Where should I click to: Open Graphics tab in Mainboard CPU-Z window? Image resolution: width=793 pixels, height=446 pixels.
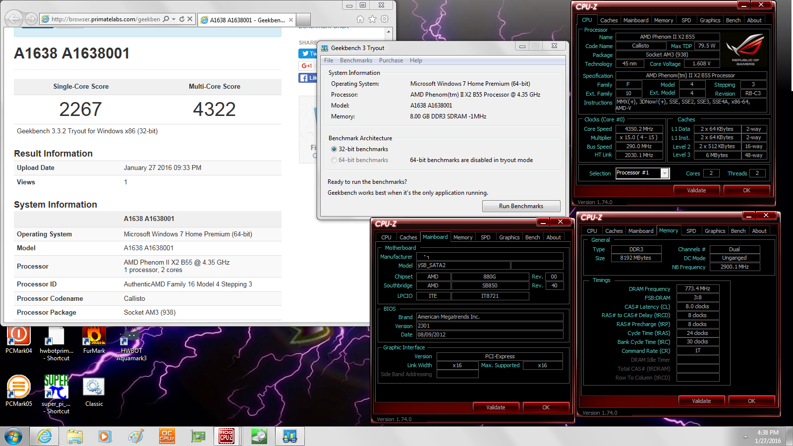pyautogui.click(x=509, y=237)
